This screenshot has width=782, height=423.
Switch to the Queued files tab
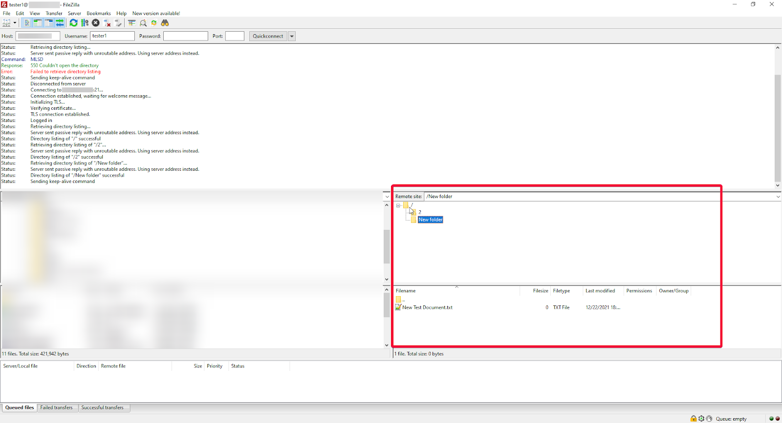pyautogui.click(x=20, y=408)
